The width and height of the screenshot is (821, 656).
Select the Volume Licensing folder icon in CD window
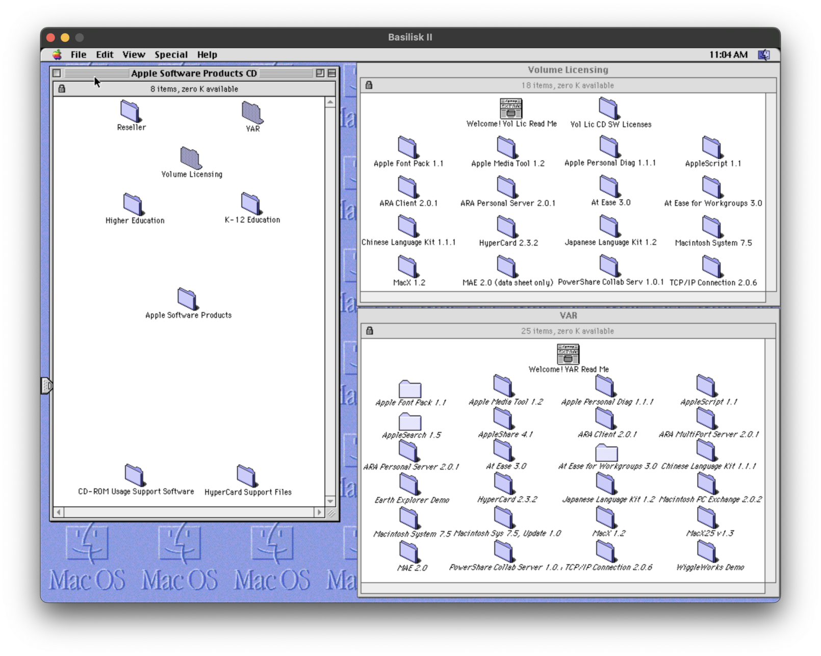(191, 158)
